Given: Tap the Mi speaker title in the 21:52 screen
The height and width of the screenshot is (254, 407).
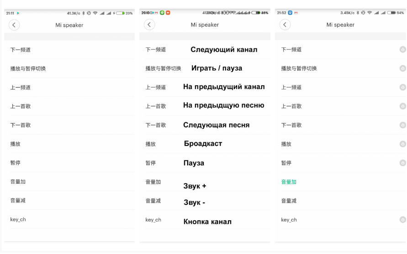Looking at the screenshot, I should point(340,25).
